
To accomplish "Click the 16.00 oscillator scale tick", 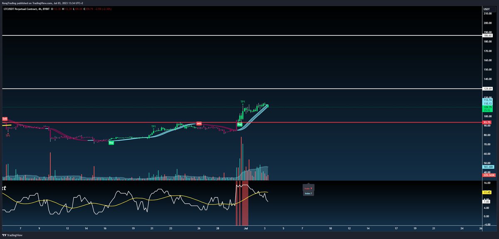I will 487,182.
